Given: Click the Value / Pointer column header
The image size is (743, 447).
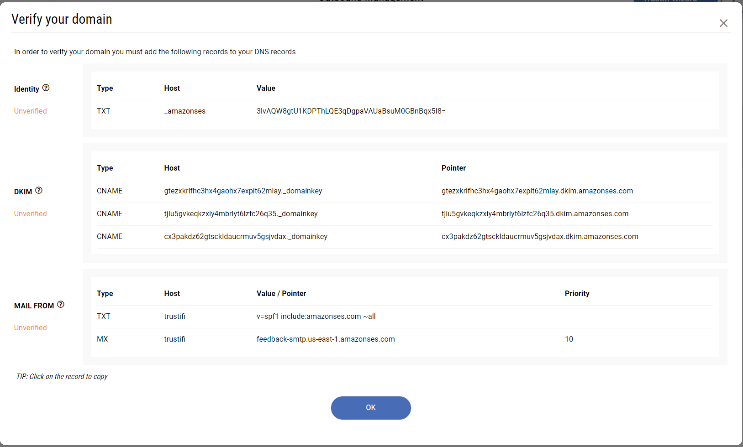Looking at the screenshot, I should (281, 293).
